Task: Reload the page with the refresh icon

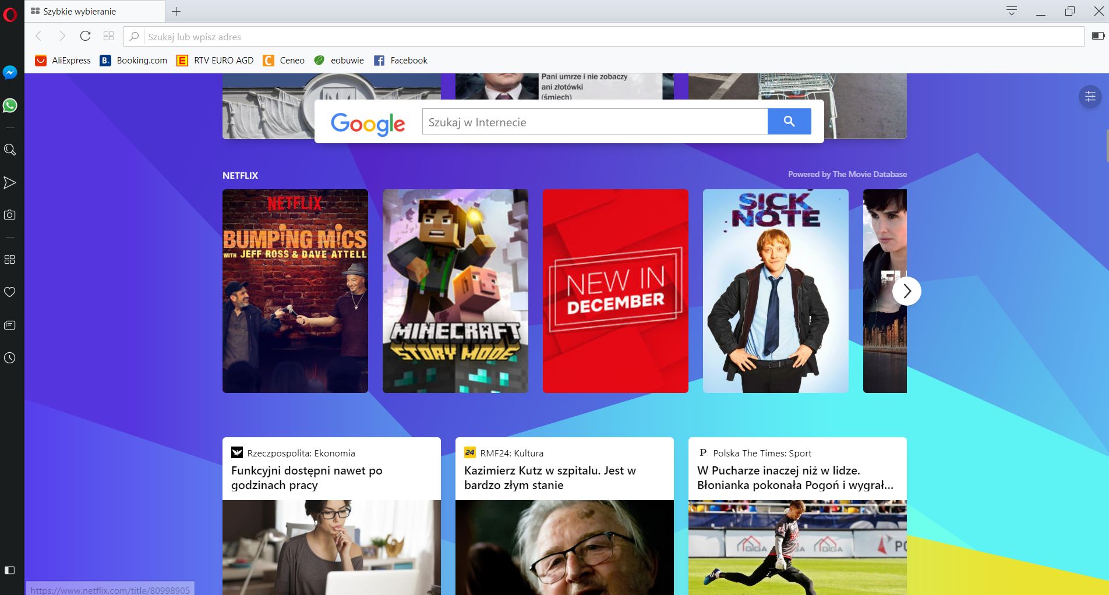Action: tap(85, 36)
